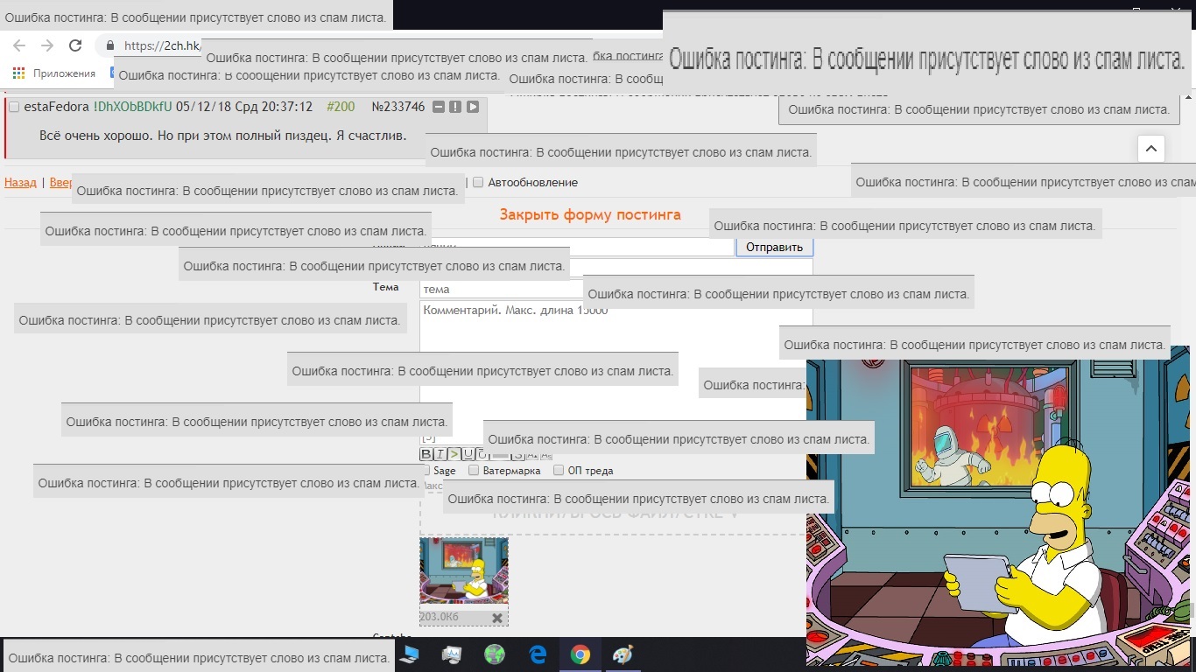Report post №233746 with exclamation icon

click(455, 107)
